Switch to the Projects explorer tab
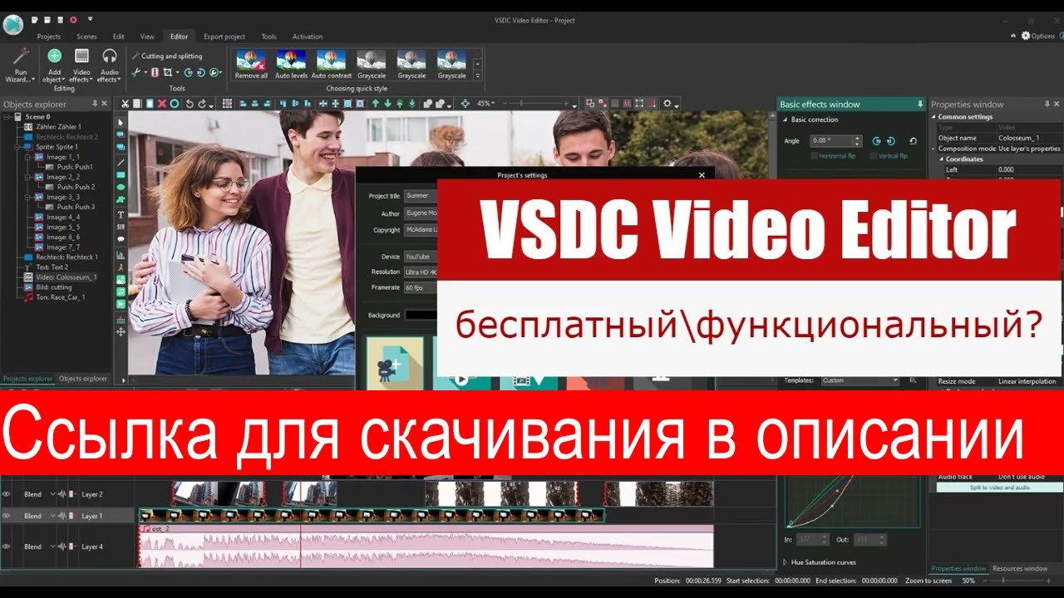 click(x=27, y=379)
